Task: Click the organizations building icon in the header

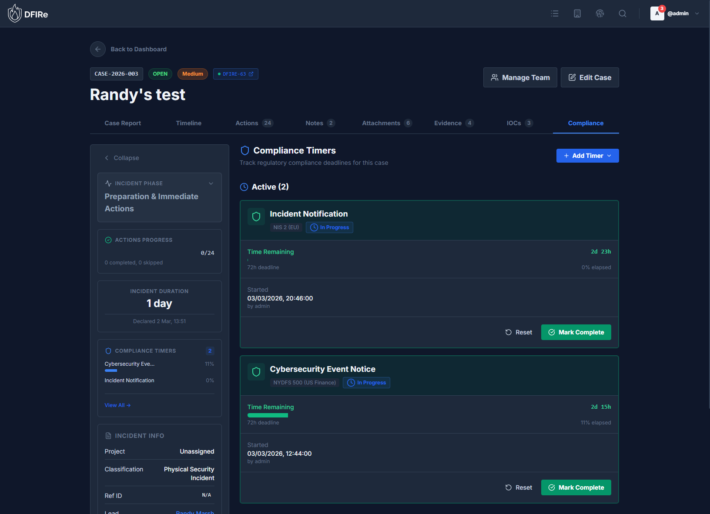Action: pyautogui.click(x=577, y=13)
